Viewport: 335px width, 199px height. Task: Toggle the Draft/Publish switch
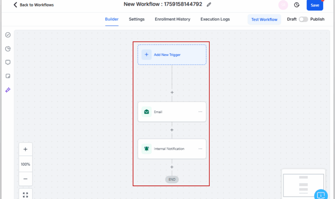pos(303,19)
